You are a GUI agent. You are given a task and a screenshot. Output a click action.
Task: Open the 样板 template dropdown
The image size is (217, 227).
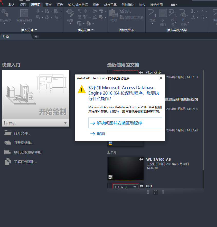(x=65, y=123)
